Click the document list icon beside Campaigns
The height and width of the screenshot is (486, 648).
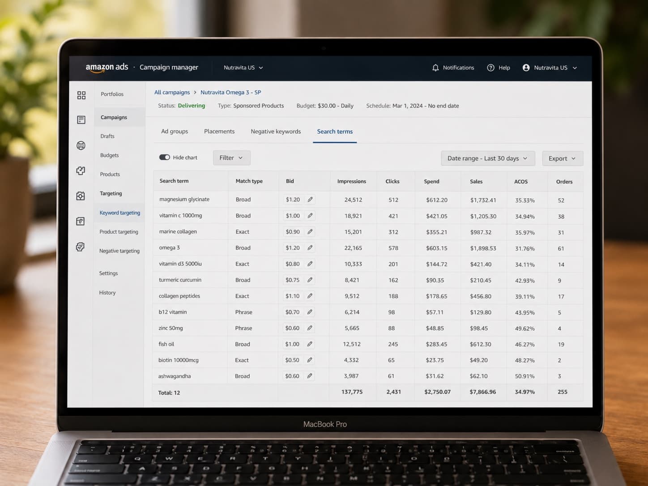81,120
